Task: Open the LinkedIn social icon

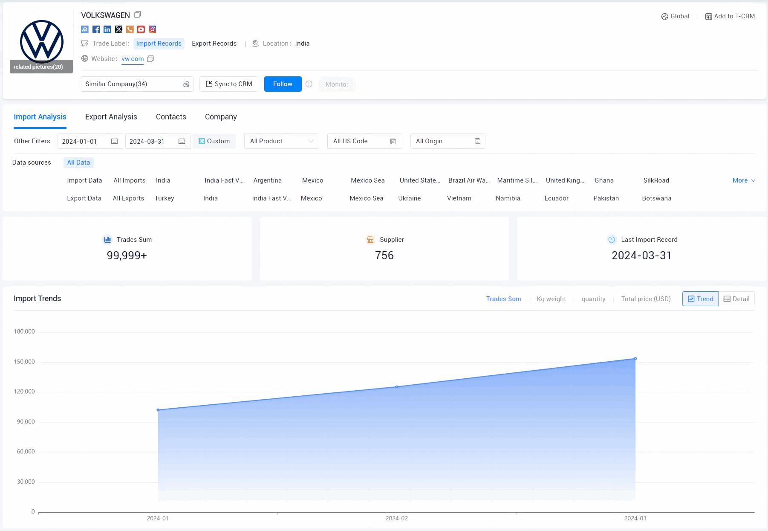Action: point(107,29)
